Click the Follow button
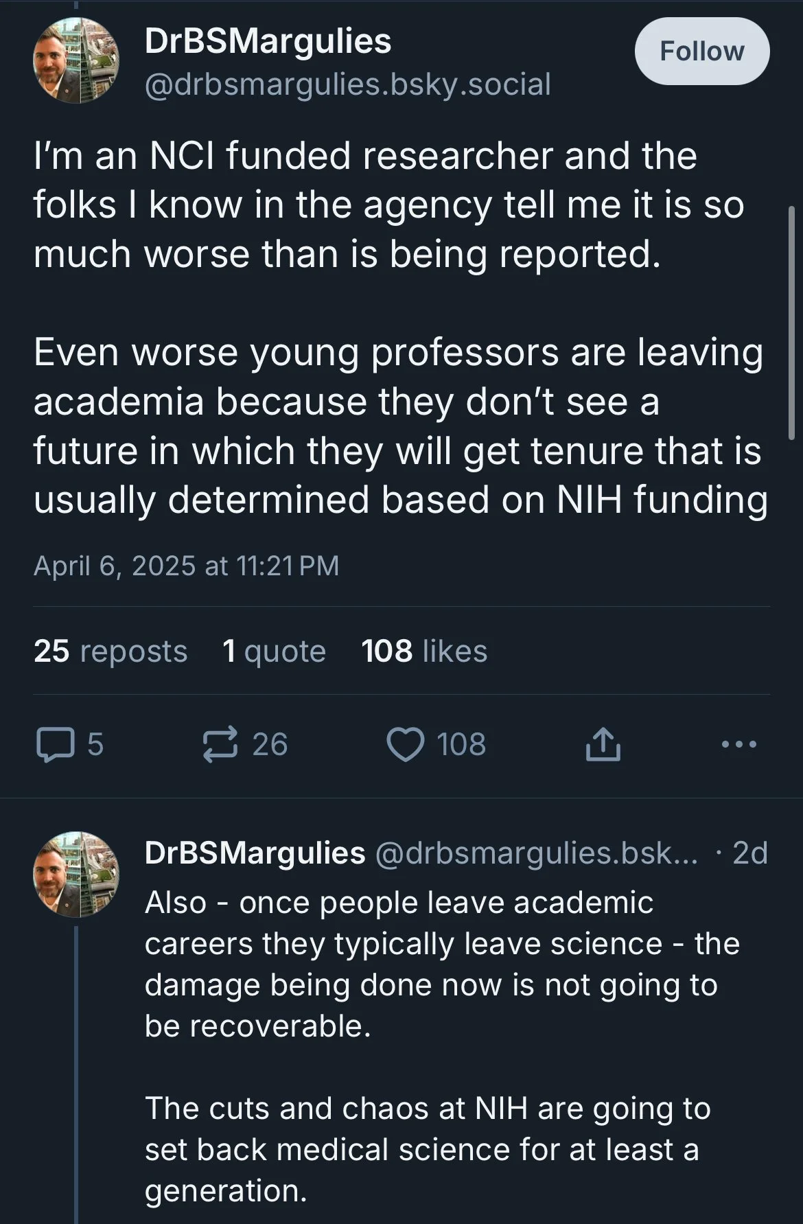 (701, 51)
